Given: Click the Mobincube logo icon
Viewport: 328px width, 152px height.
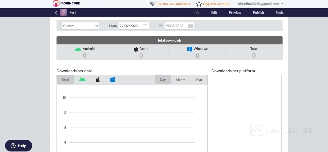Looking at the screenshot, I should click(56, 4).
